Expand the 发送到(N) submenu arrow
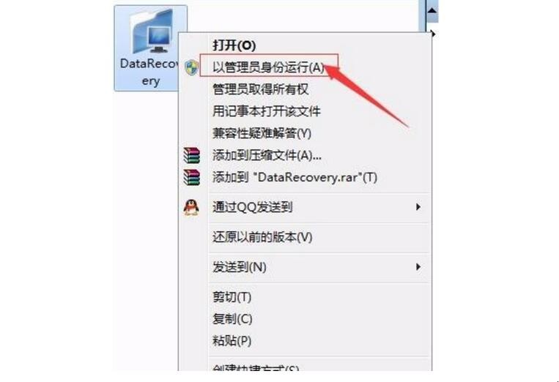This screenshot has width=559, height=382. pyautogui.click(x=418, y=266)
